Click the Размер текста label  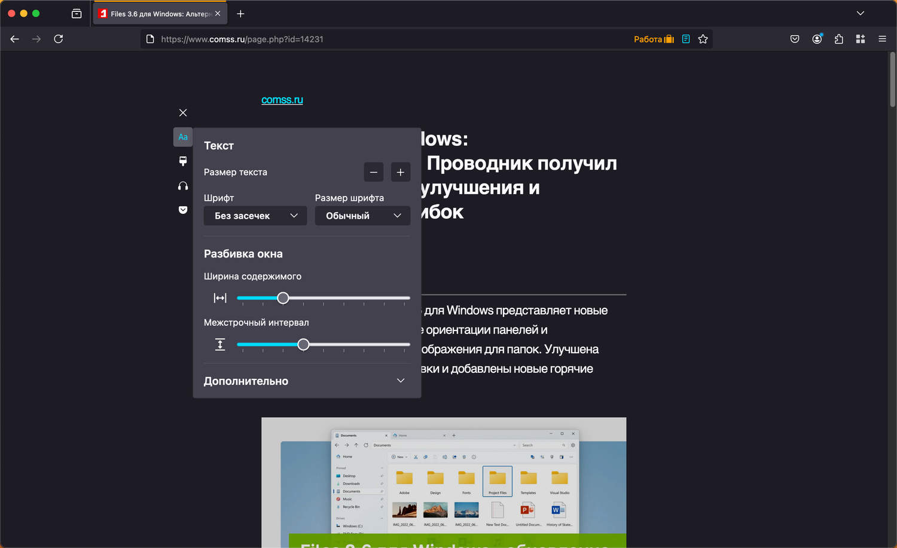(x=236, y=172)
